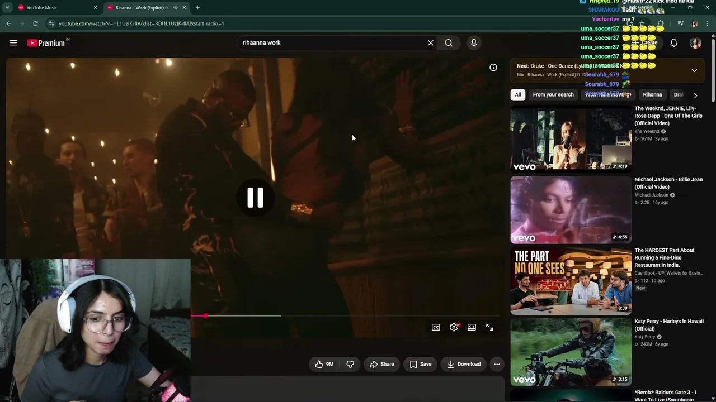Click the browser address bar URL
Image resolution: width=716 pixels, height=402 pixels.
[142, 23]
